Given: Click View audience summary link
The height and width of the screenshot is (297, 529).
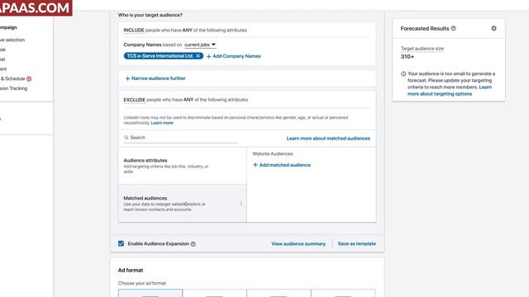Looking at the screenshot, I should (x=298, y=244).
